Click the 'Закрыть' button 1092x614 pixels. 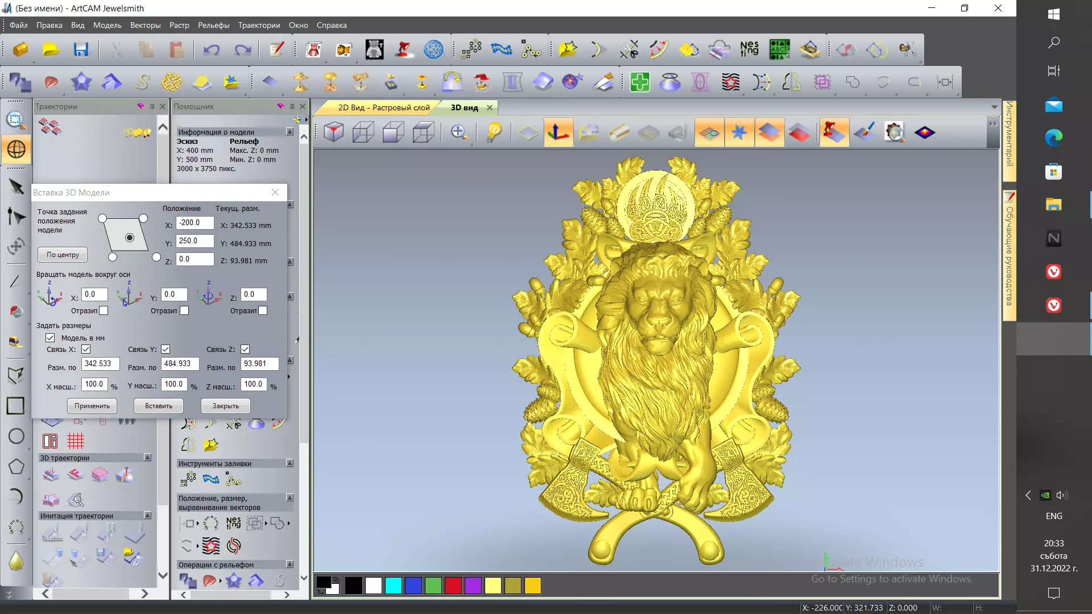coord(226,406)
